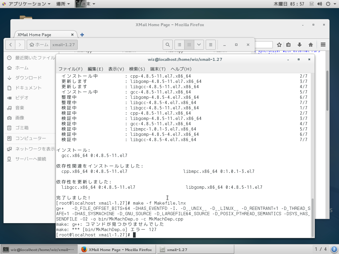Screen dimensions: 339x254
Task: Go to Firefox home page icon
Action: click(311, 45)
